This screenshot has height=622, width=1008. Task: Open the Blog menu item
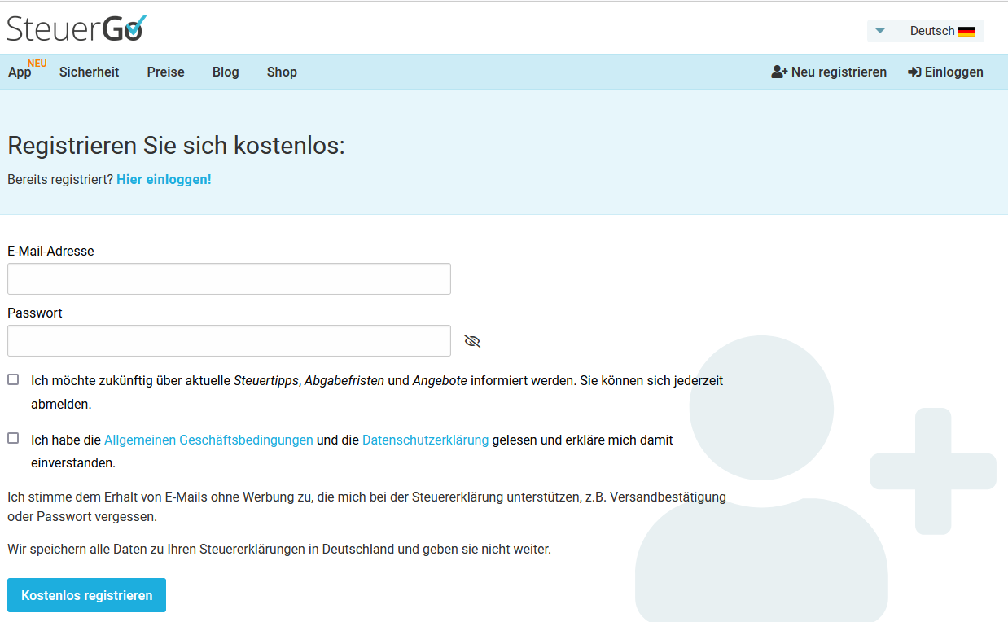coord(226,72)
